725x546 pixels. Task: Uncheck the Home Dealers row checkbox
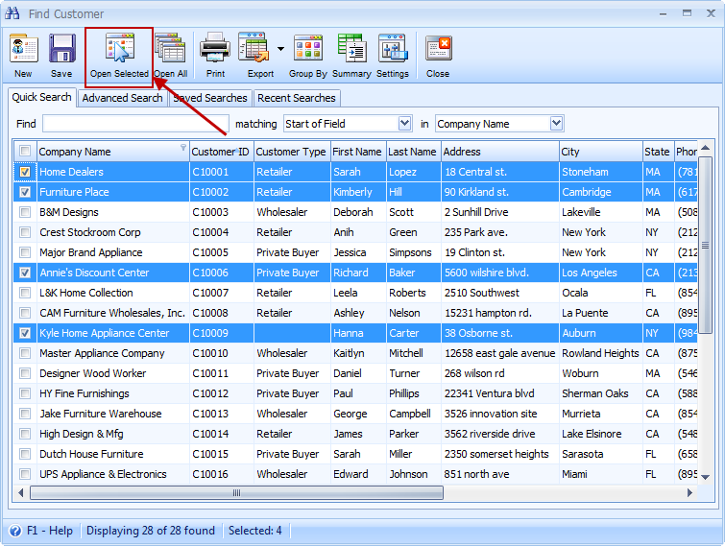tap(25, 172)
